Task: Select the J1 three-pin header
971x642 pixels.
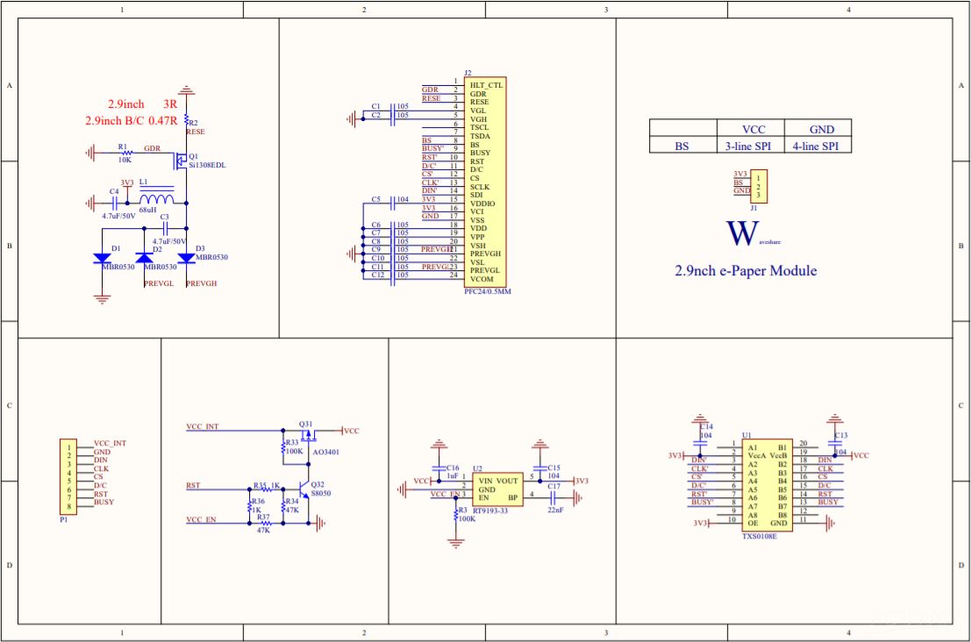Action: pyautogui.click(x=758, y=184)
